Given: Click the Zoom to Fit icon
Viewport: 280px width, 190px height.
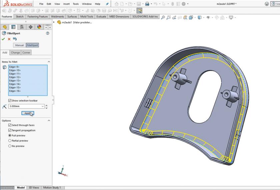Looking at the screenshot, I should tap(163, 17).
